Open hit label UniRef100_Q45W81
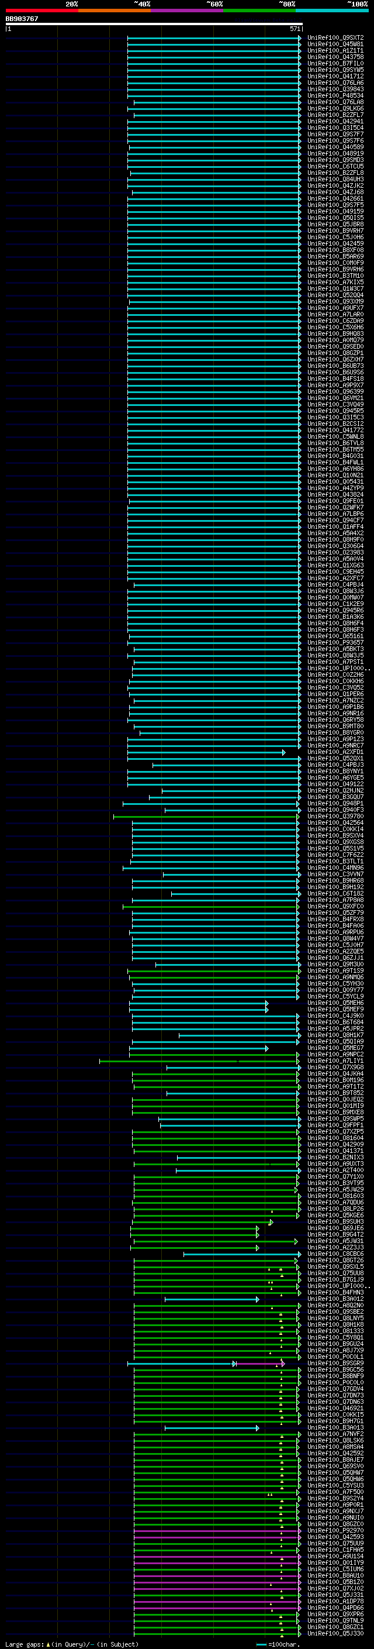Screen dimensions: 374x1649 click(335, 44)
